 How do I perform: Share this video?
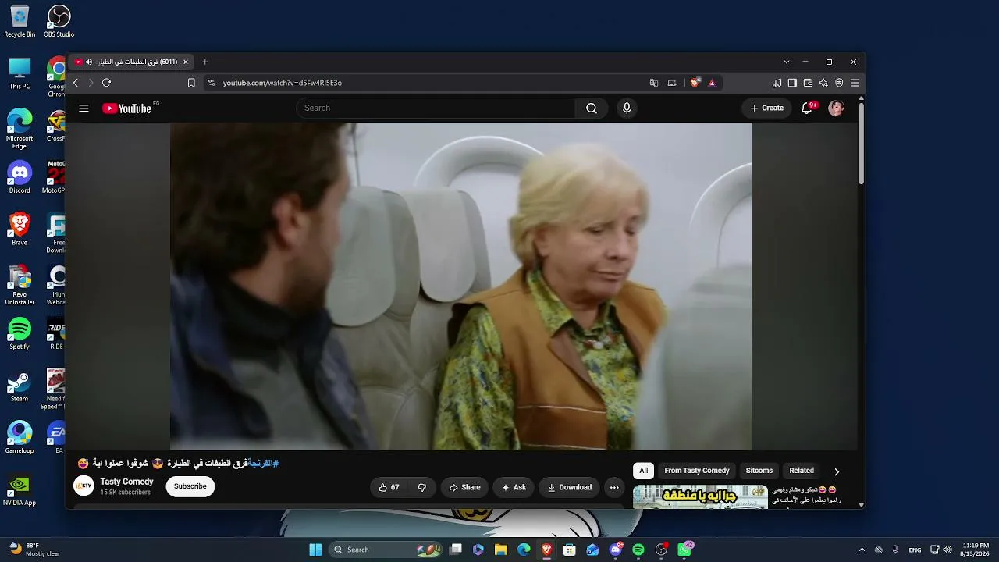(464, 487)
